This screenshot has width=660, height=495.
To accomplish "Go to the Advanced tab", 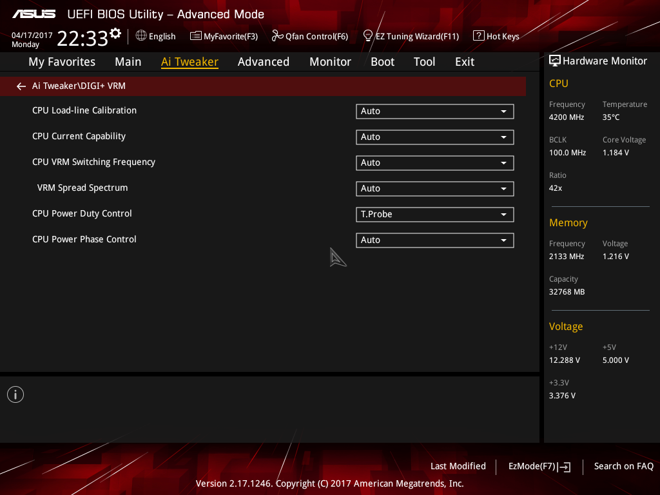I will pyautogui.click(x=264, y=62).
